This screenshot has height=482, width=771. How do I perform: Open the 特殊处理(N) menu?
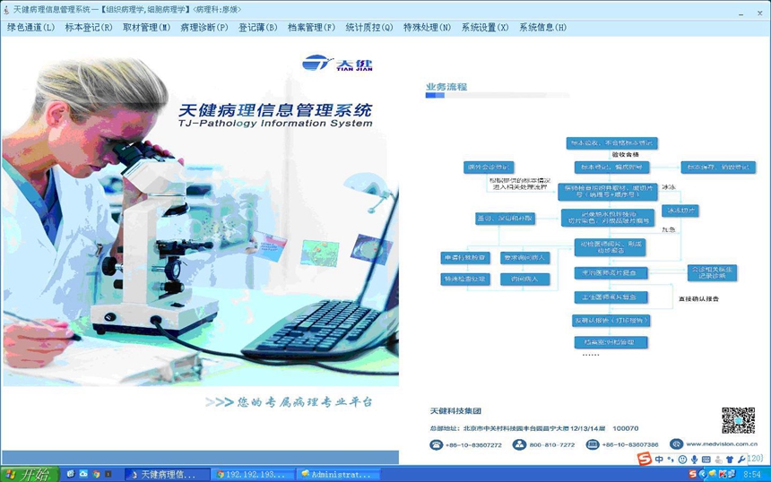tap(427, 28)
